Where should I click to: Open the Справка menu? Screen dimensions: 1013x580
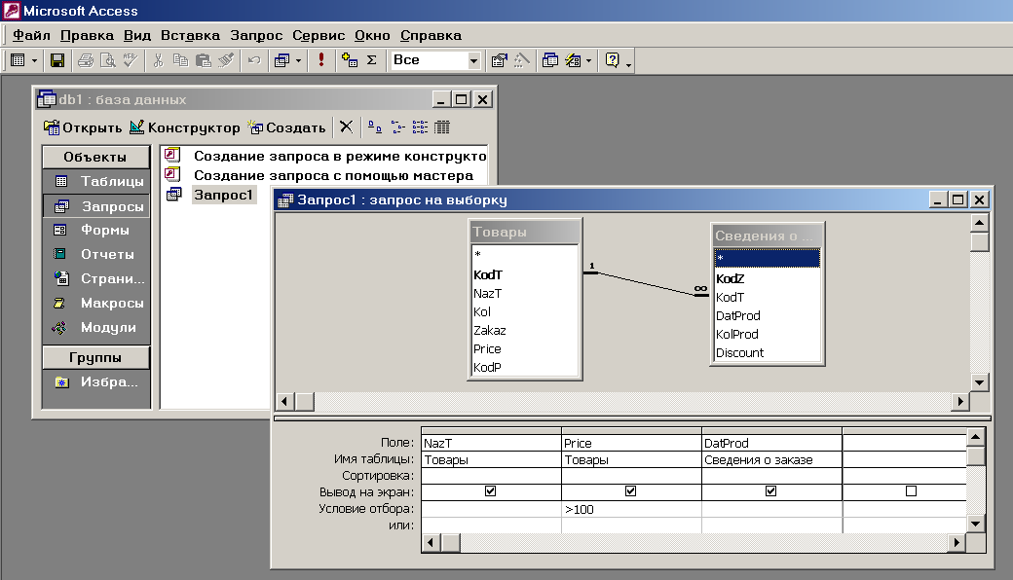pyautogui.click(x=431, y=35)
